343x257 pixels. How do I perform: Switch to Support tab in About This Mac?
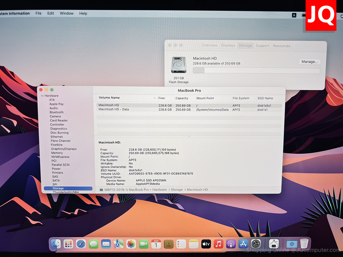pos(262,46)
